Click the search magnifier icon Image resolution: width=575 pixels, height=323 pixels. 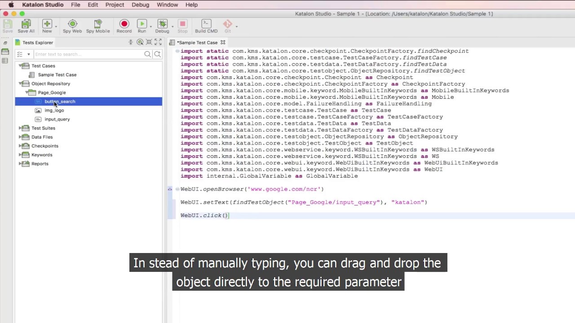(147, 54)
